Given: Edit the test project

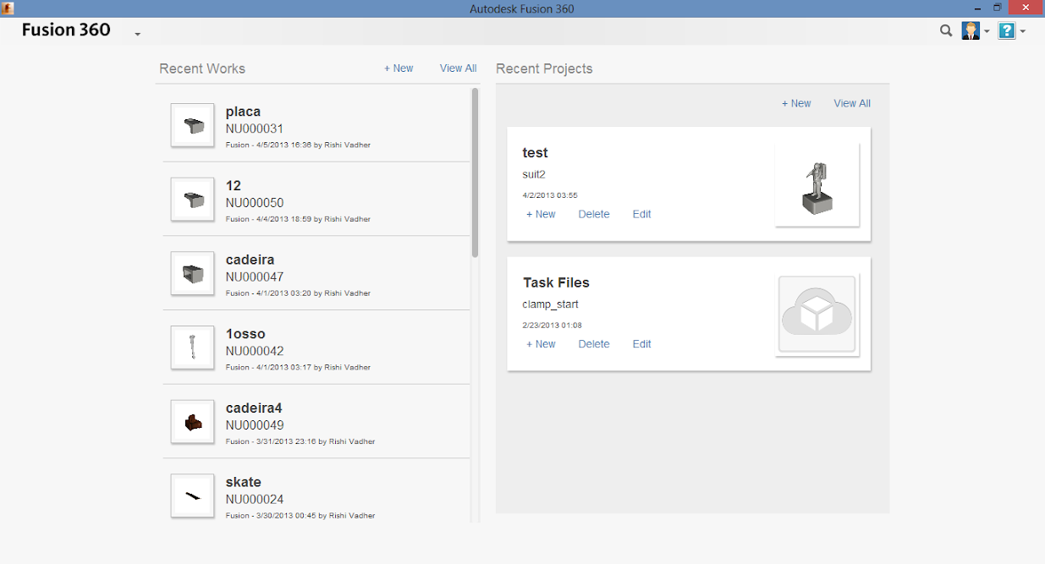Looking at the screenshot, I should click(642, 214).
